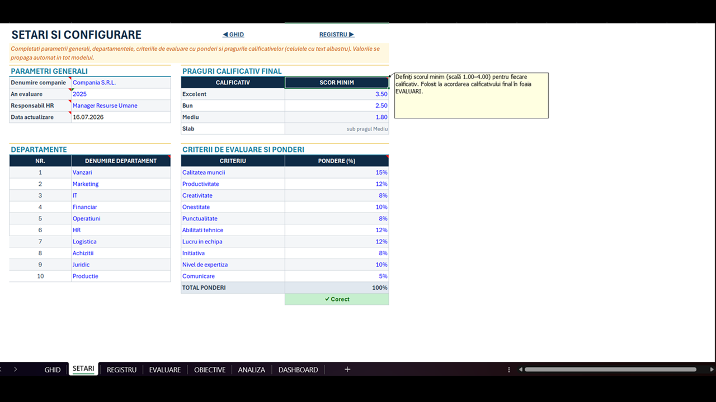Click the 'Abilitati tehnice' criterion cell
The image size is (716, 402).
tap(233, 230)
